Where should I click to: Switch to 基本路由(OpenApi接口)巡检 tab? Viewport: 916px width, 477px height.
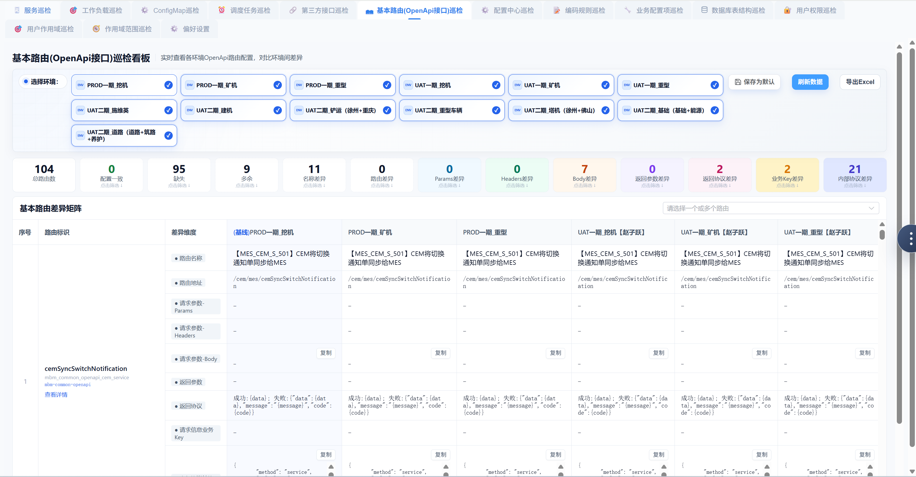tap(414, 10)
